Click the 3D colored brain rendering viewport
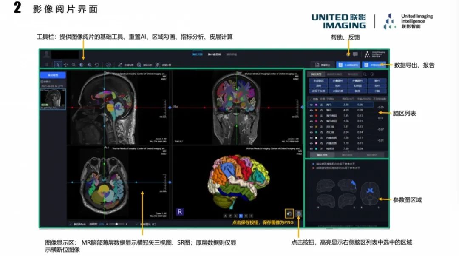The width and height of the screenshot is (459, 256). pyautogui.click(x=238, y=182)
